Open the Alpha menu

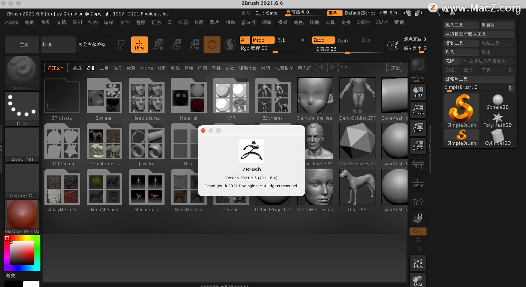tap(12, 22)
